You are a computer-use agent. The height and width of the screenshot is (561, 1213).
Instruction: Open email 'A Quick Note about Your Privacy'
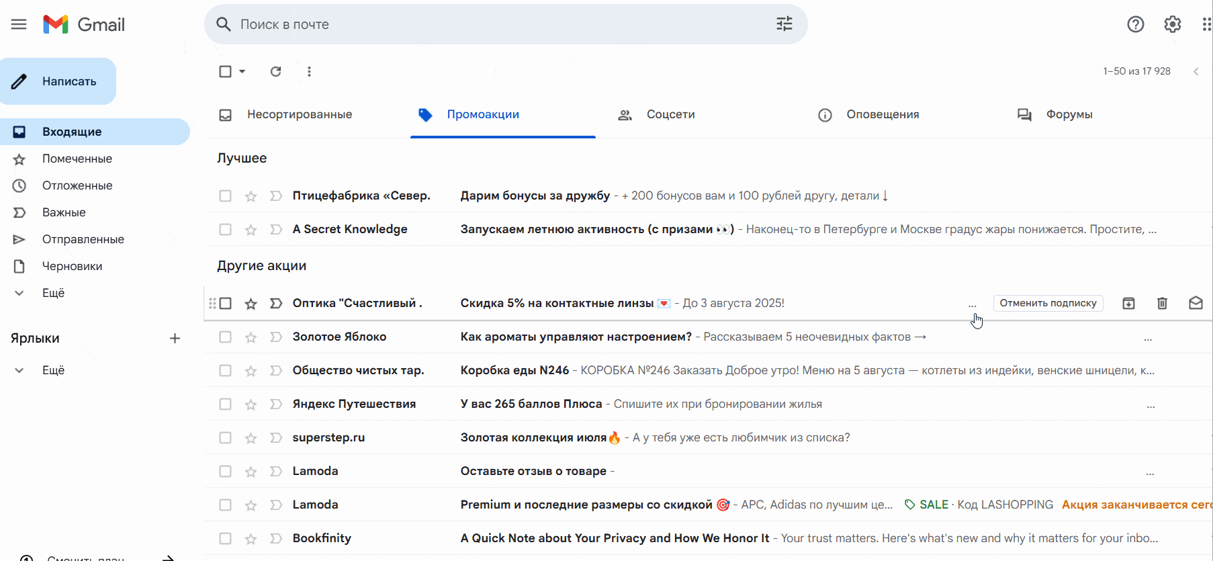click(615, 538)
